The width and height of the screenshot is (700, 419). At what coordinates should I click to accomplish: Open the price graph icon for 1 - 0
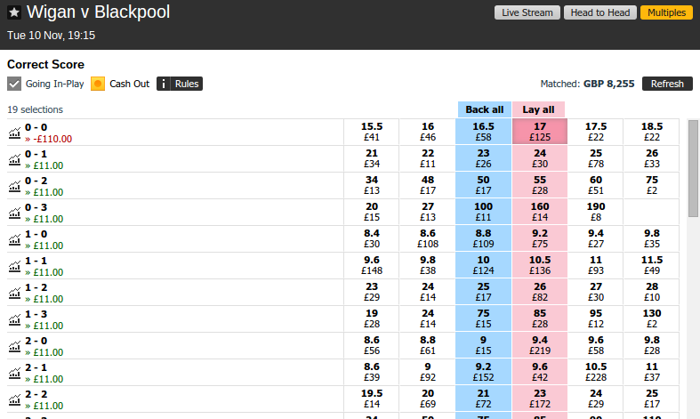pyautogui.click(x=15, y=239)
